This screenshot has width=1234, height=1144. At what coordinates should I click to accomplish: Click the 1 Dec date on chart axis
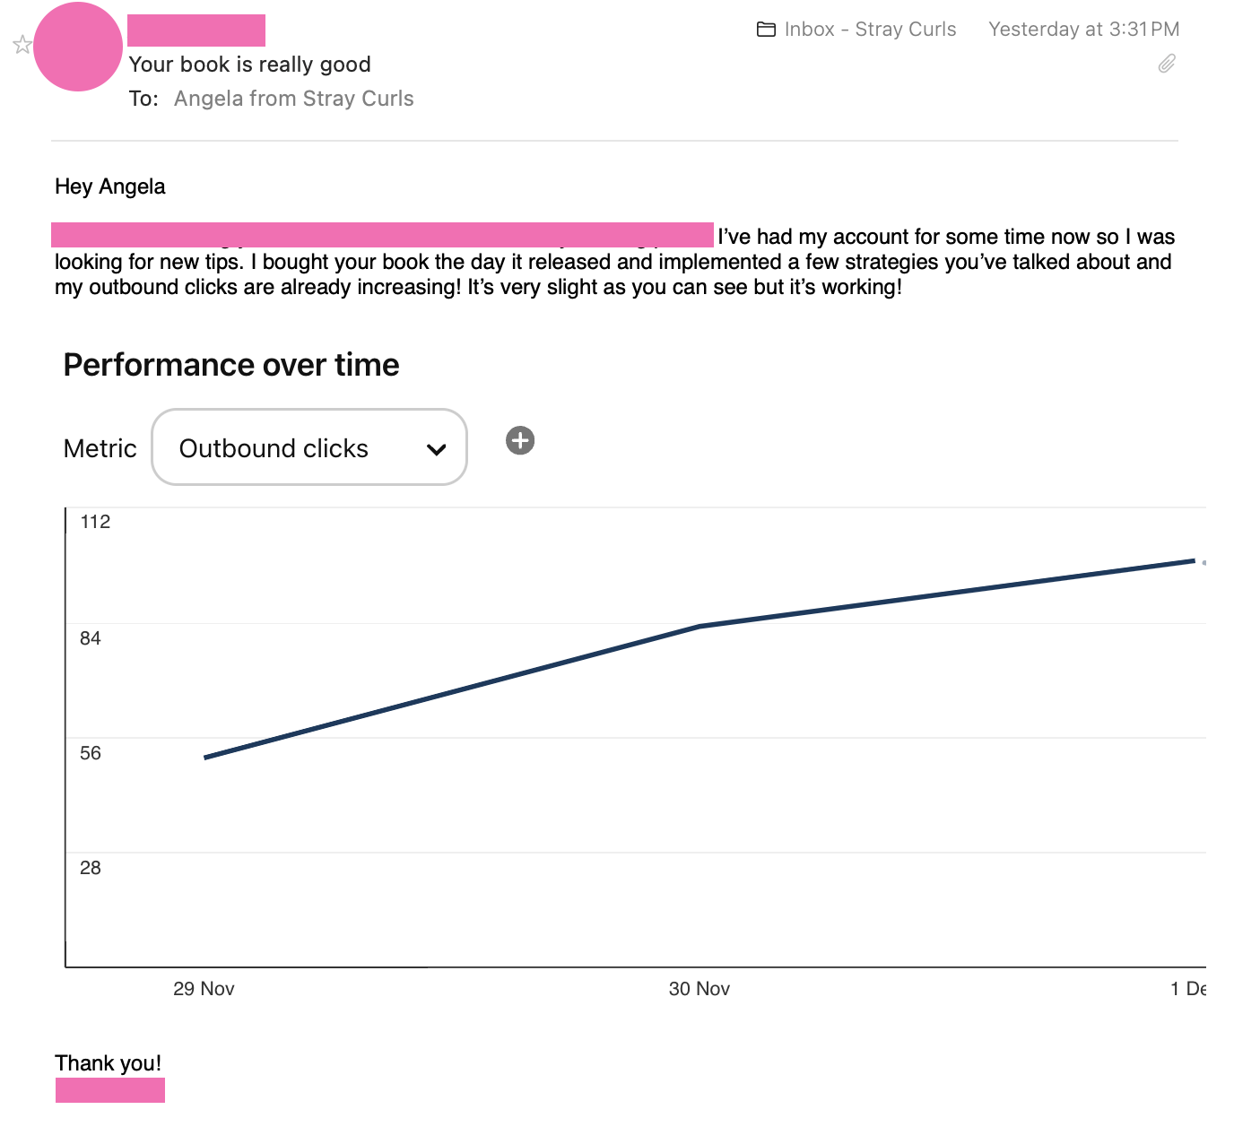pyautogui.click(x=1187, y=989)
